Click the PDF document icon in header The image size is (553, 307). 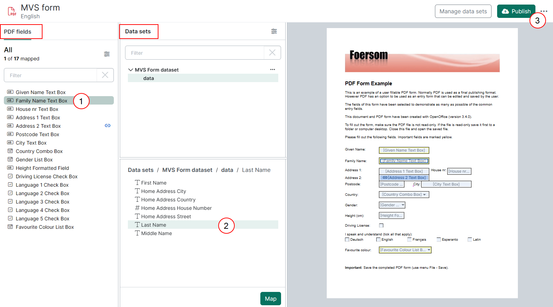(12, 11)
